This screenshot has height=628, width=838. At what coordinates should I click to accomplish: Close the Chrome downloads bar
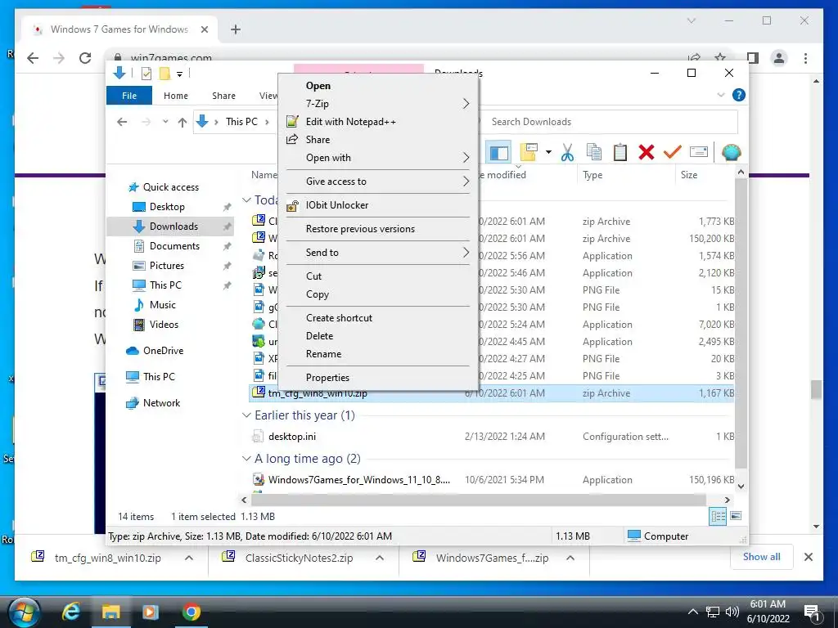pos(808,557)
